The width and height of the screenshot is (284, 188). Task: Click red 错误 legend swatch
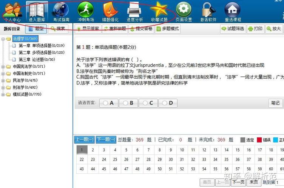tap(259, 140)
